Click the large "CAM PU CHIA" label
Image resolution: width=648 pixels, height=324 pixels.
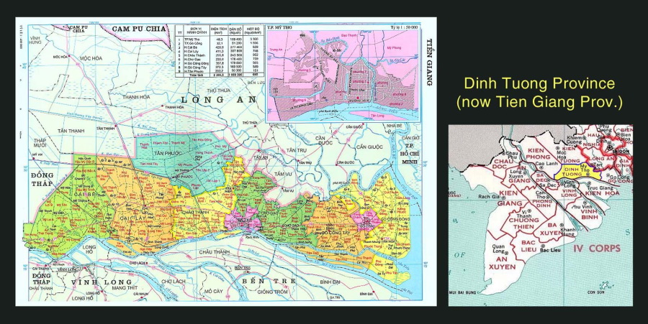pos(138,29)
